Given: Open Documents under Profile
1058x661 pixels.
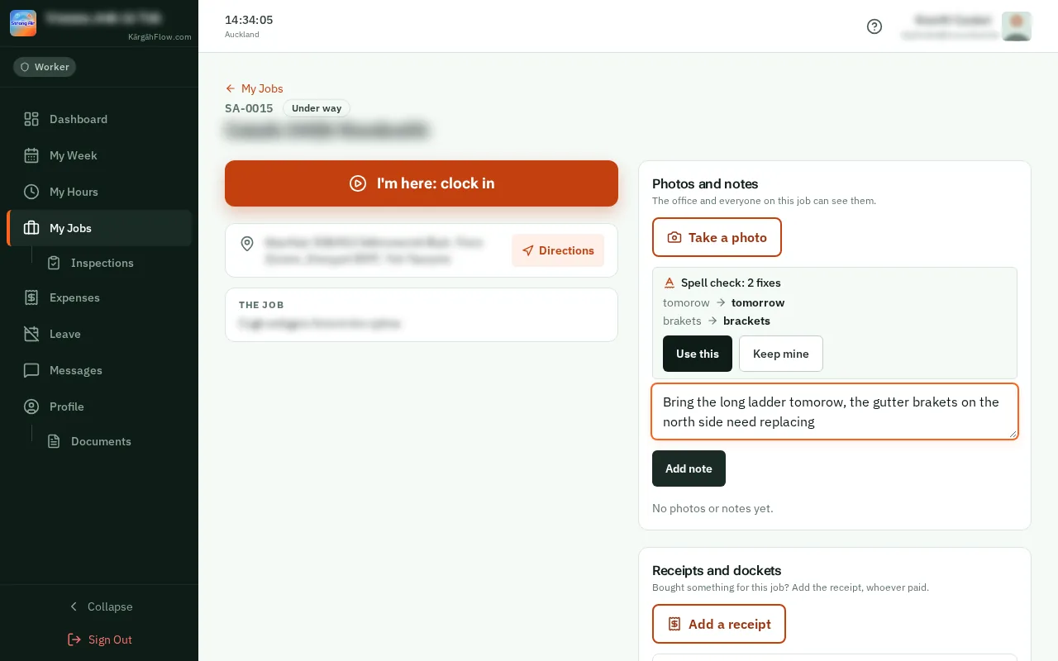Looking at the screenshot, I should click(114, 441).
